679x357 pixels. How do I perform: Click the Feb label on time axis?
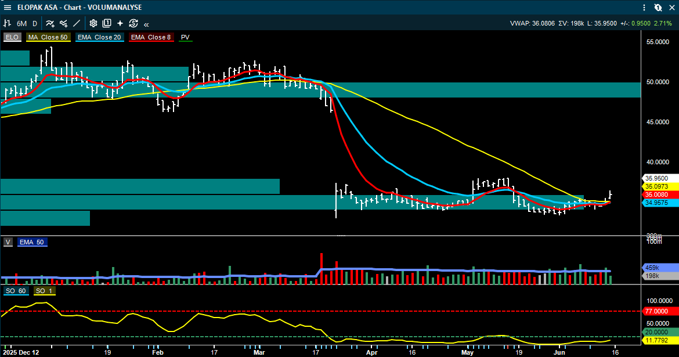click(x=158, y=352)
